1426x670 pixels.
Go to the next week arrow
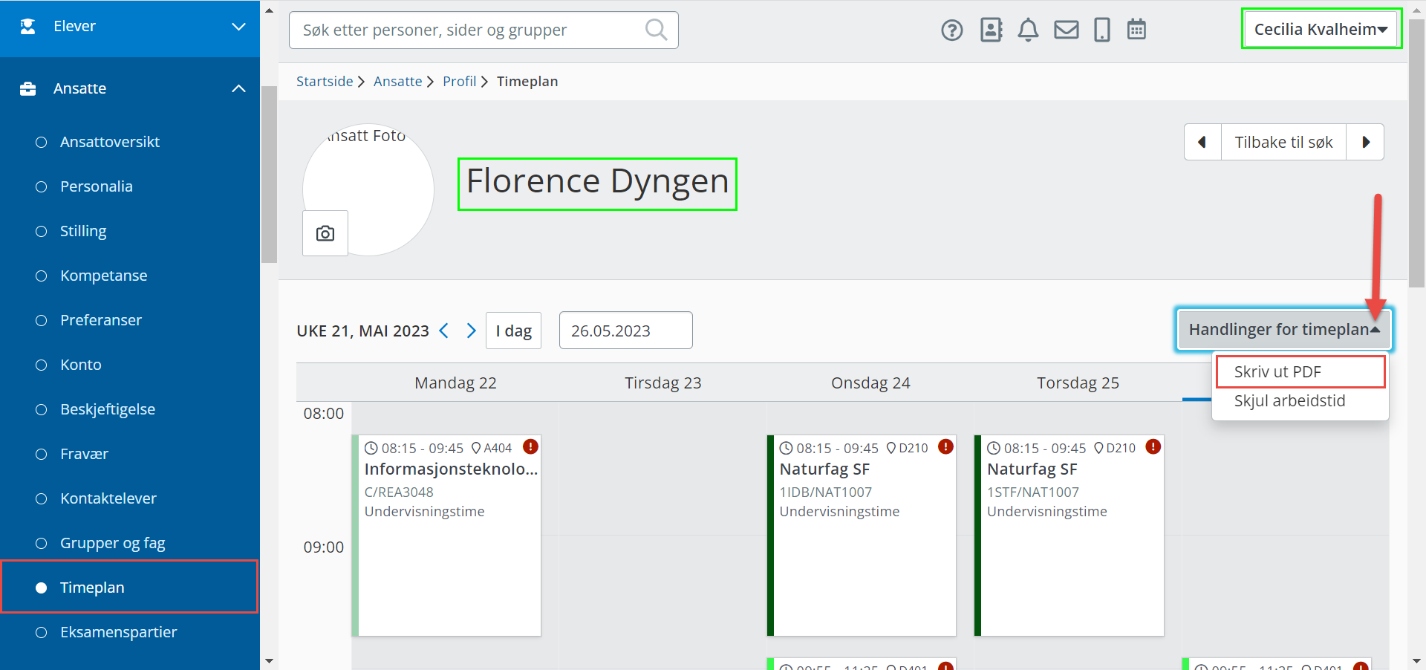tap(471, 331)
